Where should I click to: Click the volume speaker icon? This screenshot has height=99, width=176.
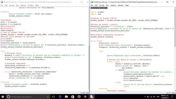pyautogui.click(x=154, y=97)
